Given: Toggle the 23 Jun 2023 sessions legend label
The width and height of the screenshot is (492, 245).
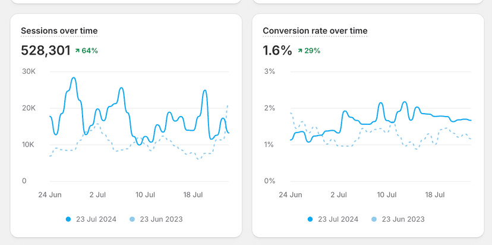Looking at the screenshot, I should tap(161, 219).
